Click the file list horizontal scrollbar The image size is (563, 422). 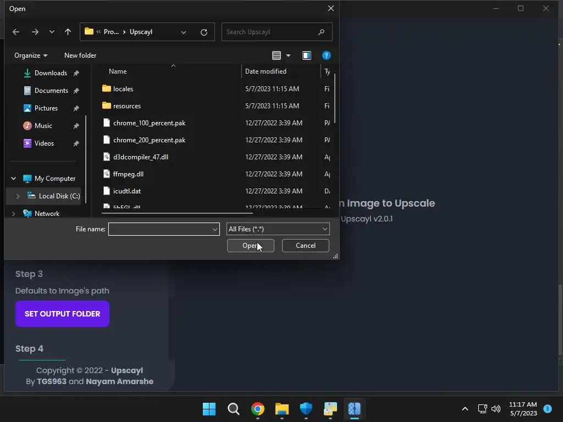[x=177, y=213]
